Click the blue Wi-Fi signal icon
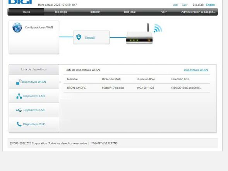 coord(158,28)
